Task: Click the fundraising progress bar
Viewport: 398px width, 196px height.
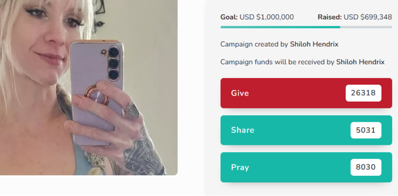Action: (x=306, y=27)
